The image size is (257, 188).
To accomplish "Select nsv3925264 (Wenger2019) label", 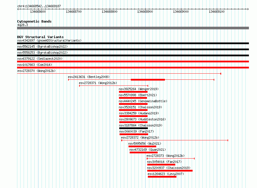I will [139, 89].
